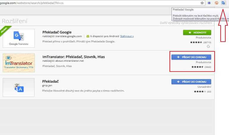The width and height of the screenshot is (229, 135).
Task: Click the blue eye extension icon
Action: [x=209, y=3]
